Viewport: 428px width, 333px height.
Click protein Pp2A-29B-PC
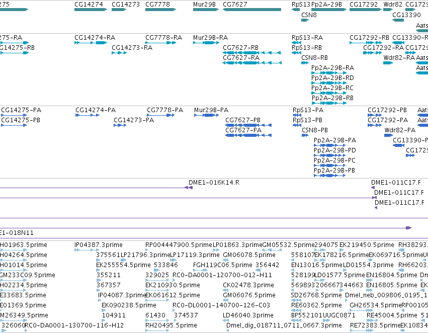(x=334, y=160)
